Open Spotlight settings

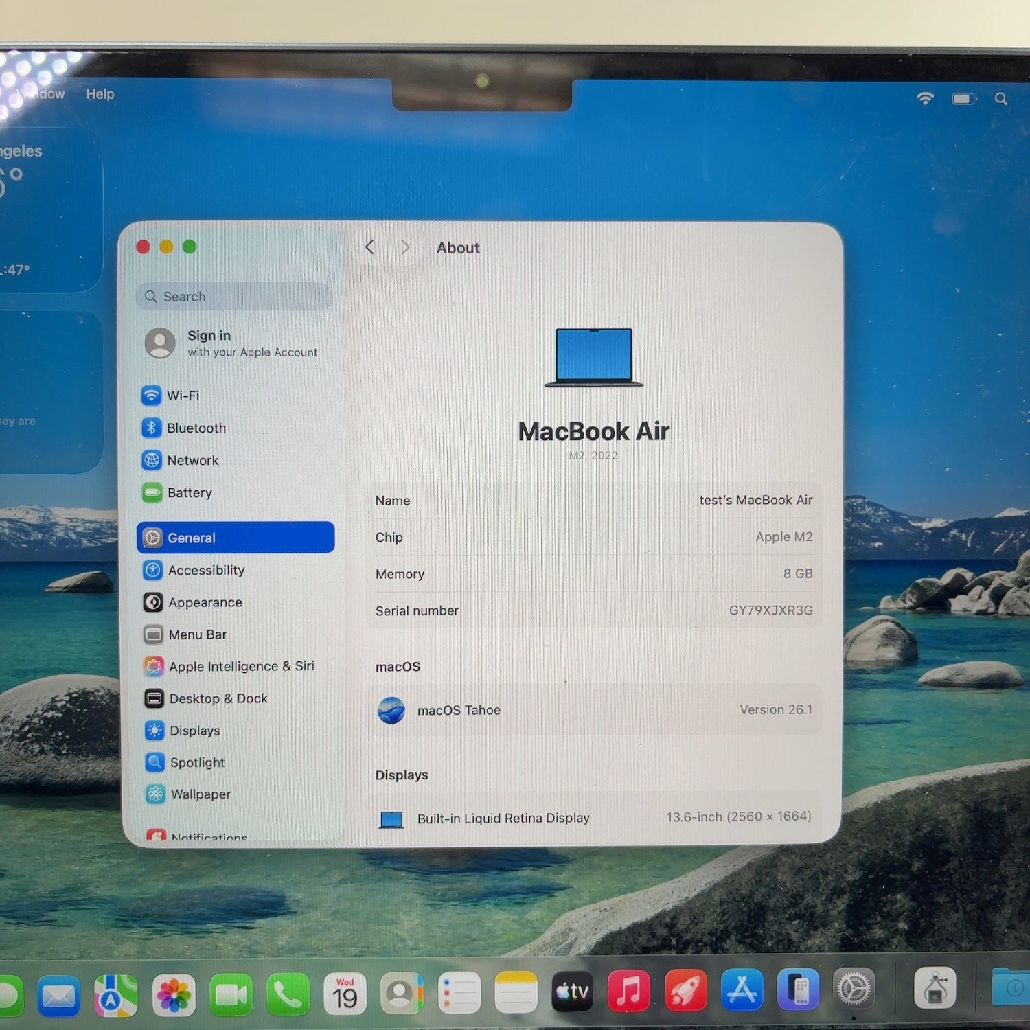coord(197,762)
